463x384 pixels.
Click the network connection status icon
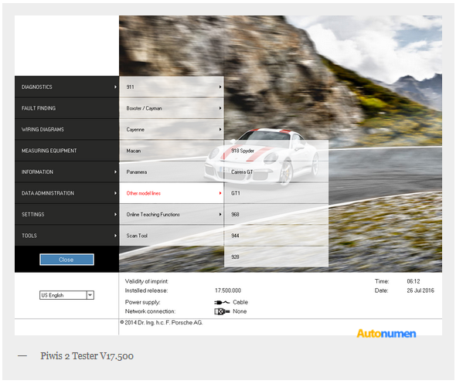(x=222, y=311)
